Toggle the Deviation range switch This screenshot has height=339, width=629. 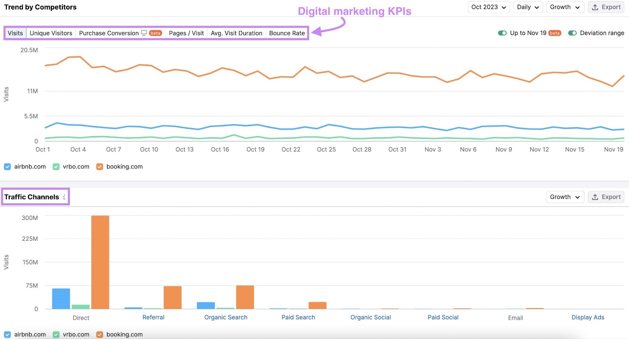coord(572,33)
